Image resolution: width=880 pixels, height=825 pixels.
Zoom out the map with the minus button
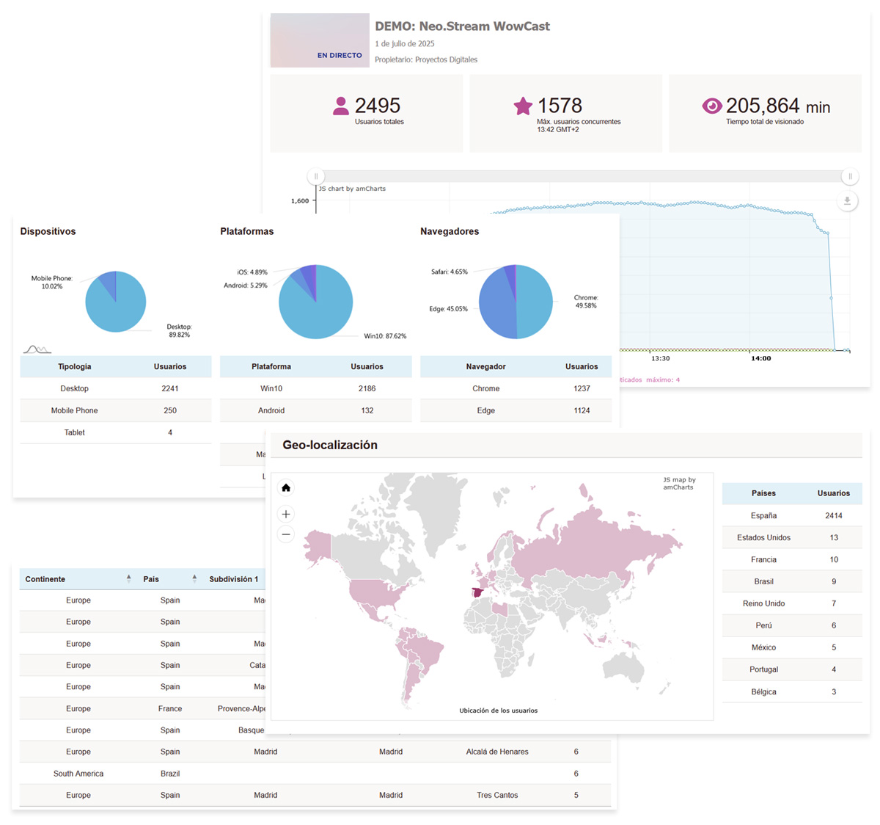tap(286, 534)
